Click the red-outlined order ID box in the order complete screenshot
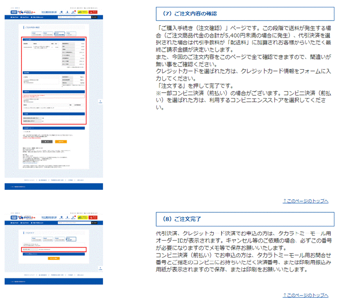This screenshot has width=339, height=303. click(x=55, y=250)
